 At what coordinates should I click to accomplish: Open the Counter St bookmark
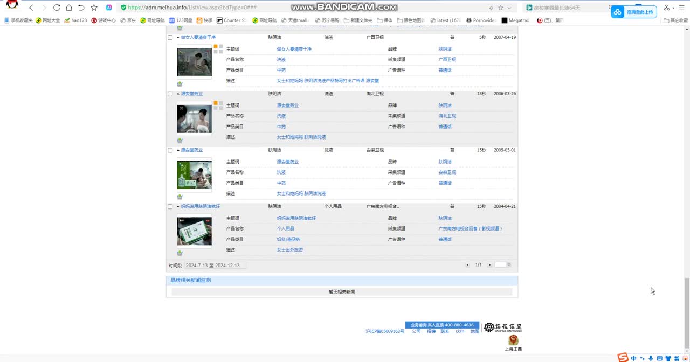coord(231,20)
